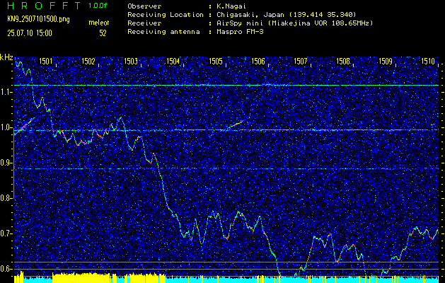445x283 pixels.
Task: Select the meteor count value 52
Action: point(103,33)
